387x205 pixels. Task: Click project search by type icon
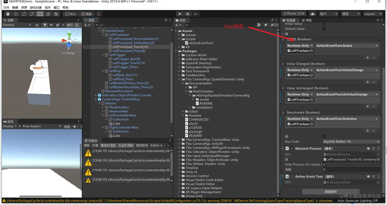click(x=260, y=25)
